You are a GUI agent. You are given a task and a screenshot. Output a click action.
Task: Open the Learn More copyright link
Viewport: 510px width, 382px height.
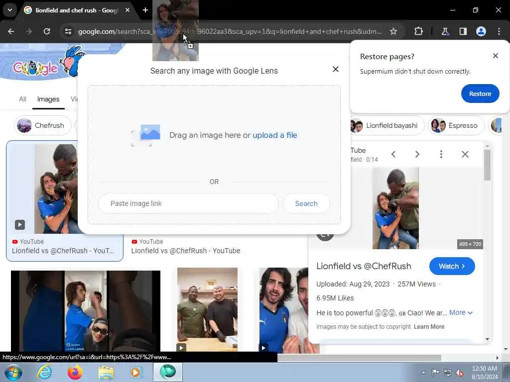(429, 327)
